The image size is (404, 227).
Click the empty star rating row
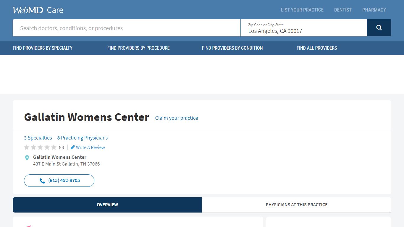(x=40, y=147)
